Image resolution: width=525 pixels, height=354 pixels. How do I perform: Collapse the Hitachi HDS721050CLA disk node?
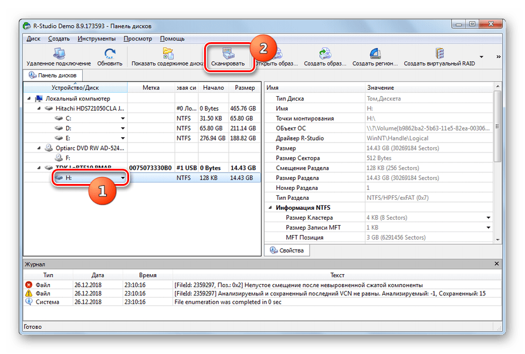[39, 108]
